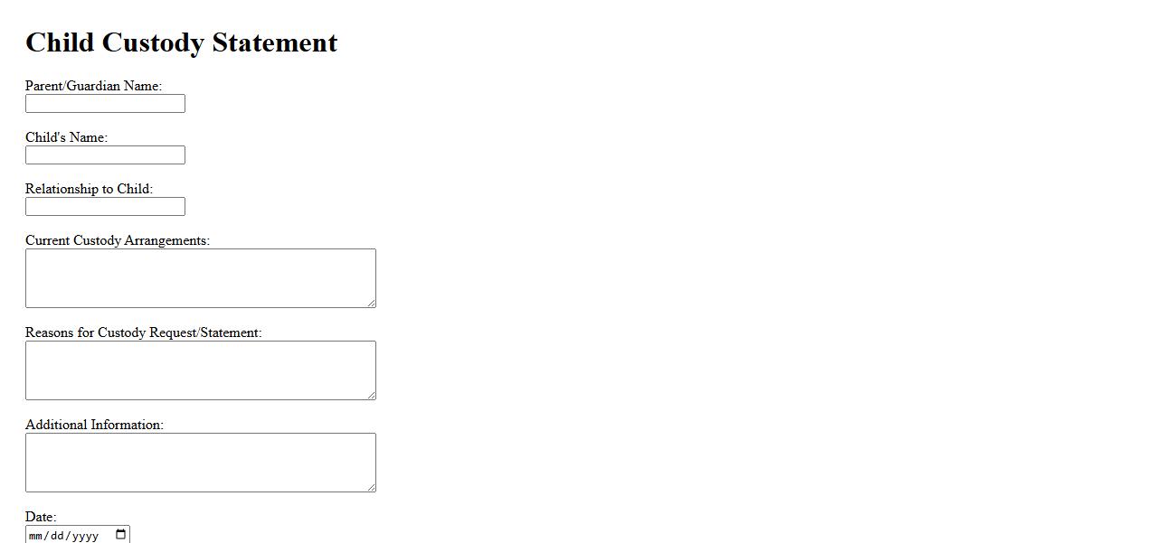Screen dimensions: 1156x543
Task: Click the resize grip of Current Custody Arrangements box
Action: click(371, 303)
